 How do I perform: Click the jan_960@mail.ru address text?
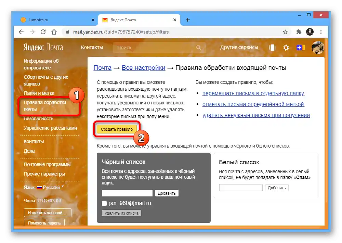[130, 203]
